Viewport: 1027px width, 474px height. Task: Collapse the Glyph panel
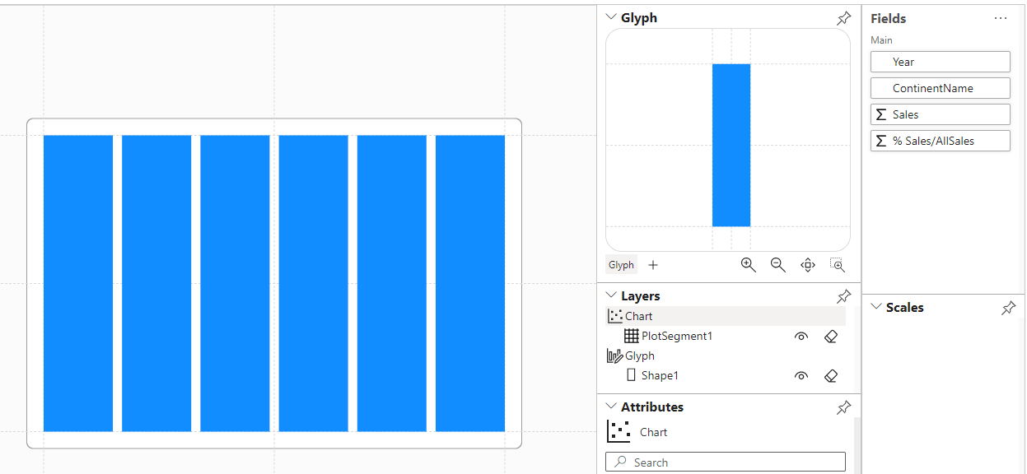tap(611, 17)
